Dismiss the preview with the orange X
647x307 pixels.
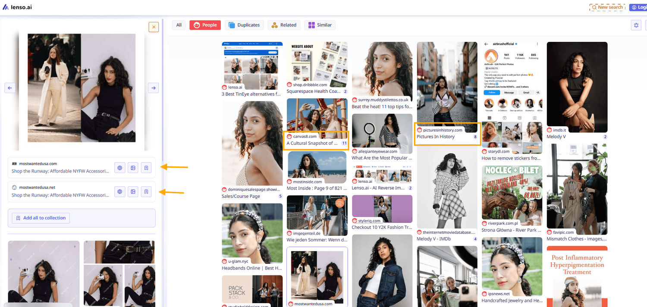[x=154, y=27]
